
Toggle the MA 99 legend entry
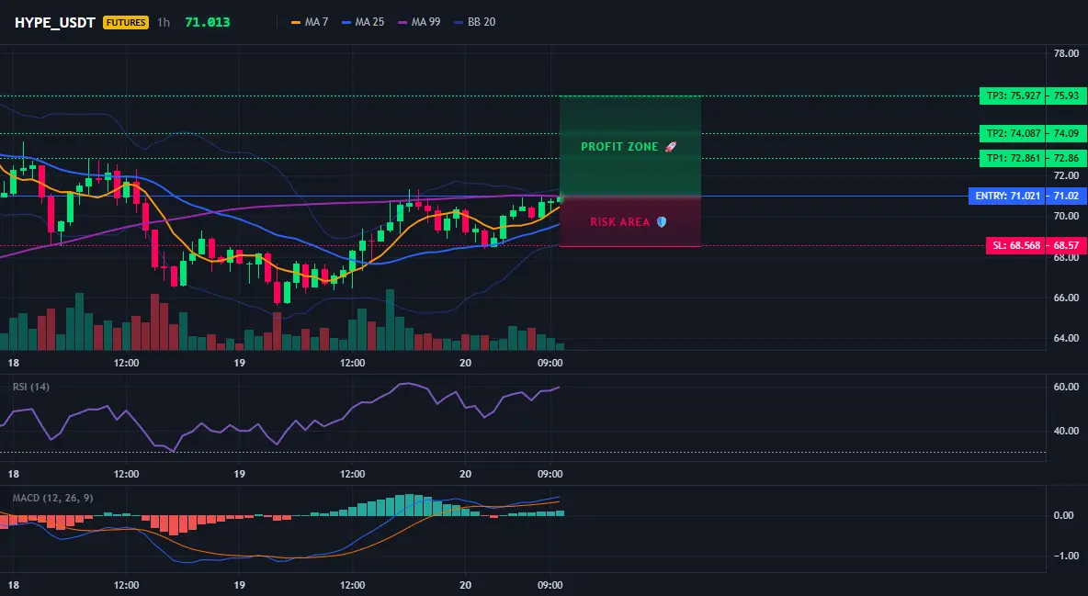(x=419, y=22)
